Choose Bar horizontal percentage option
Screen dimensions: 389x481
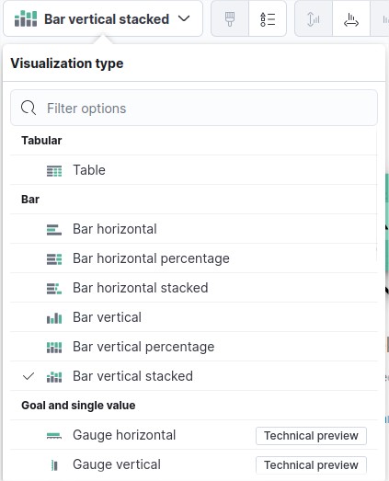click(194, 258)
